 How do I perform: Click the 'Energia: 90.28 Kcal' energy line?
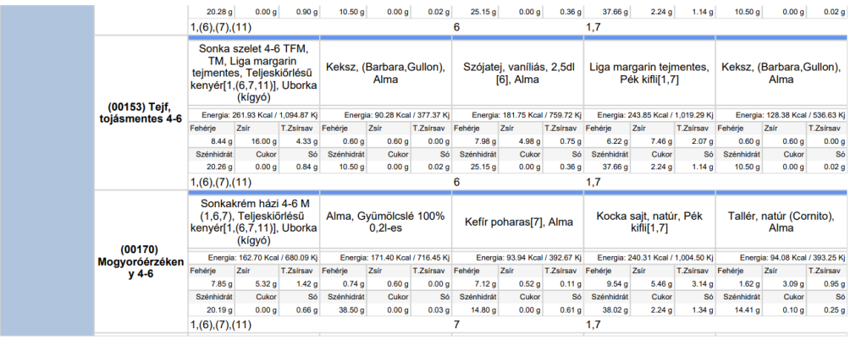point(386,115)
